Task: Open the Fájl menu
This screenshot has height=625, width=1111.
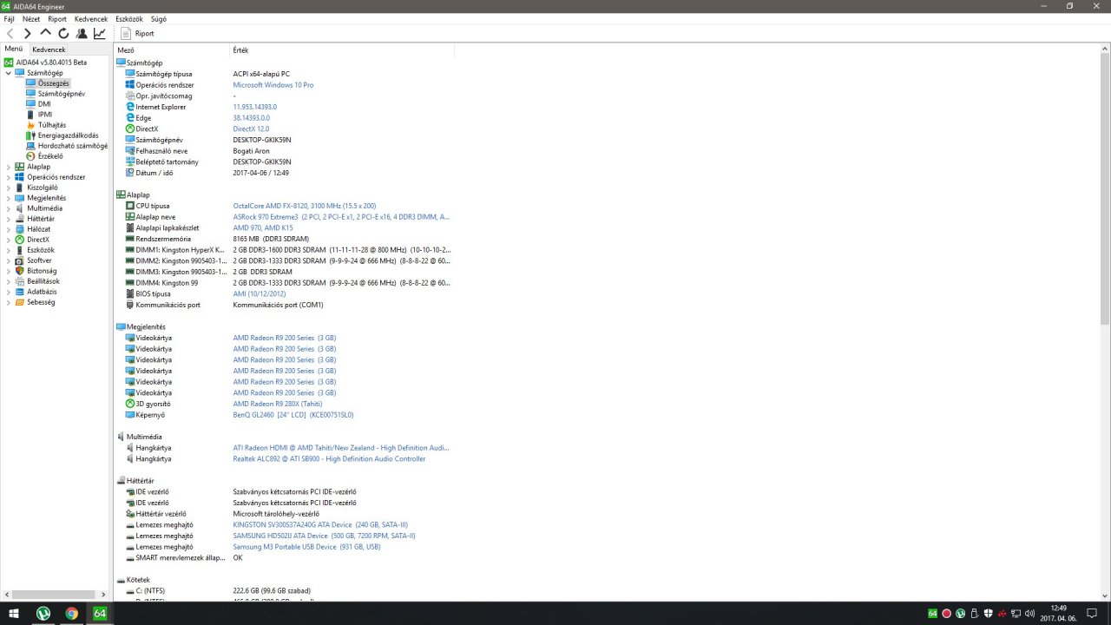Action: [x=10, y=18]
